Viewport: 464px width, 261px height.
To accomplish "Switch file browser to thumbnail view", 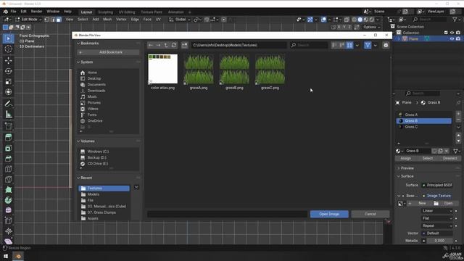I will click(x=349, y=45).
